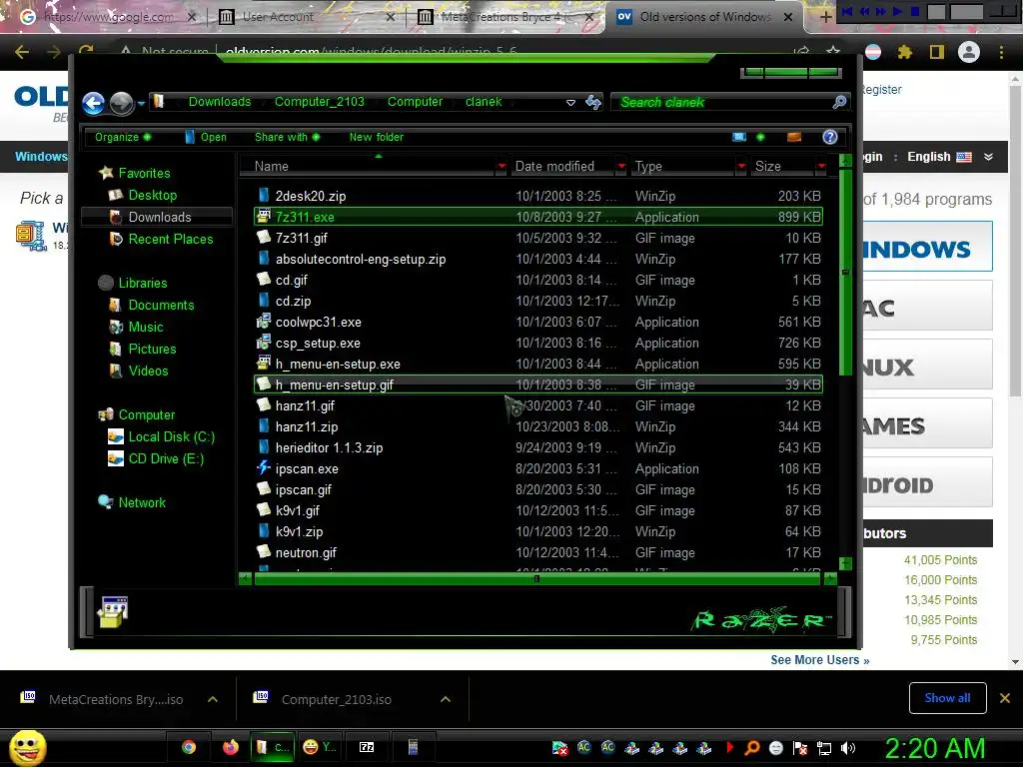Click Explorer scroll down arrow
The height and width of the screenshot is (767, 1023).
pos(845,563)
